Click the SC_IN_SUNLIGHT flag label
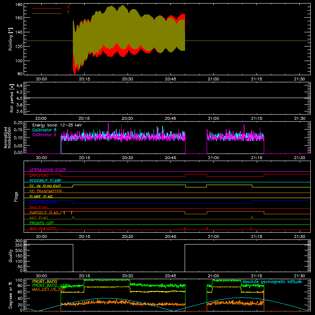The height and width of the screenshot is (315, 315). [45, 186]
